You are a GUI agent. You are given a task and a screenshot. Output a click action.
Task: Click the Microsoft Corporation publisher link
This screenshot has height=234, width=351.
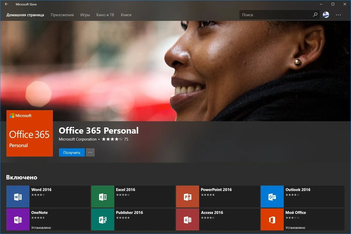click(78, 139)
